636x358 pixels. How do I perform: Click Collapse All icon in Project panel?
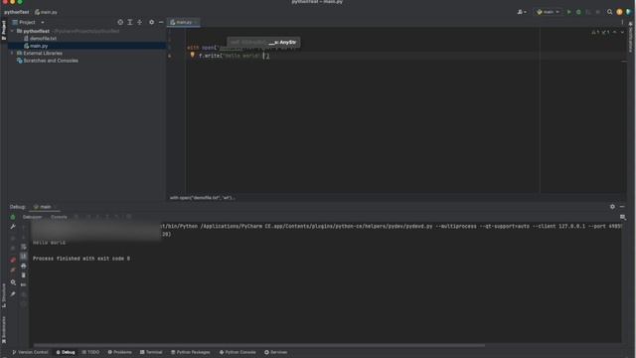139,22
